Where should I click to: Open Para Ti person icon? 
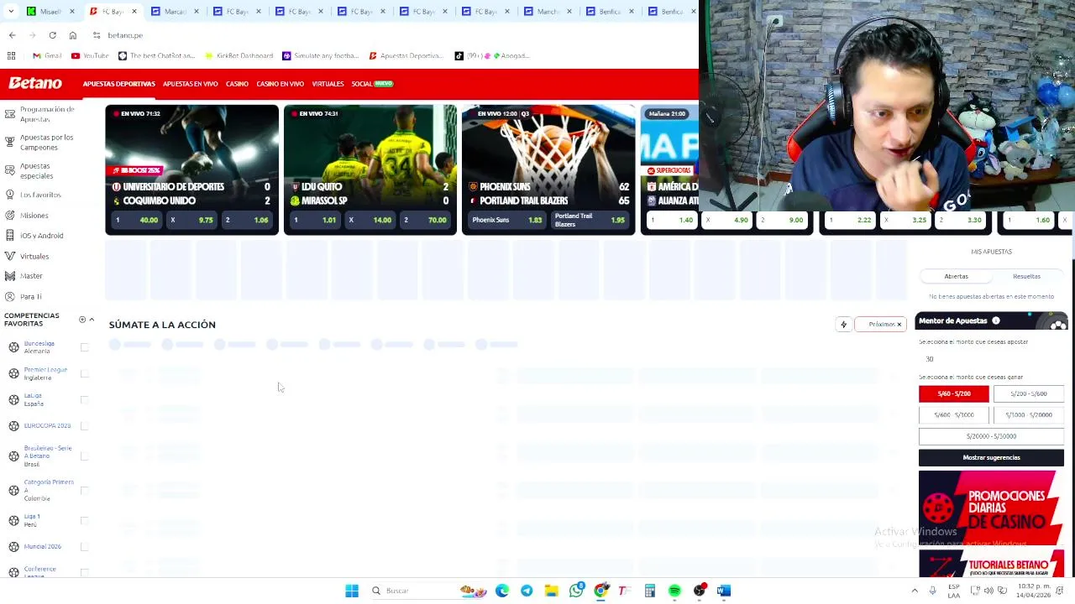coord(10,296)
